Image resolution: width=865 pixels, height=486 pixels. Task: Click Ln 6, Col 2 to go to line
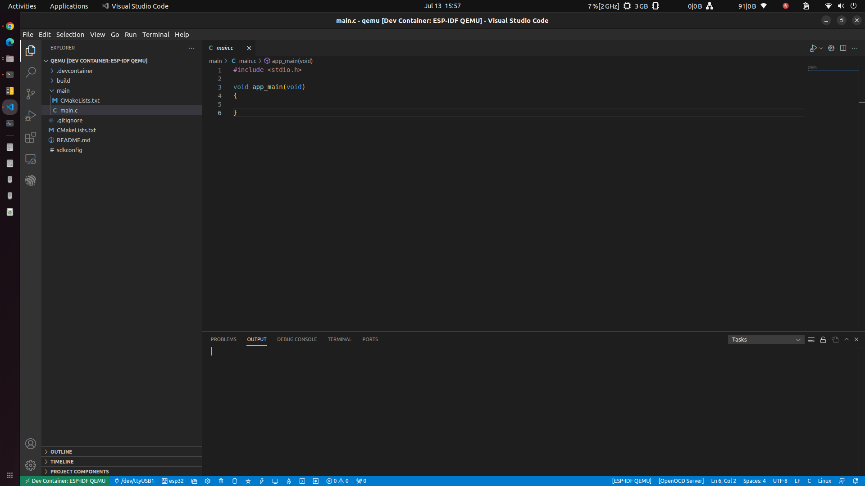click(723, 481)
